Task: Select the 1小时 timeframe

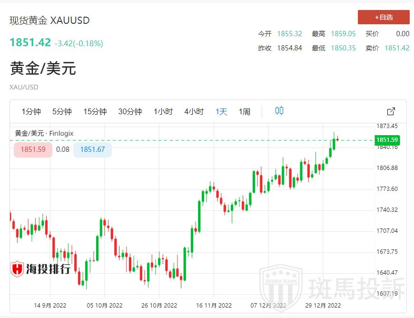Action: pyautogui.click(x=163, y=111)
